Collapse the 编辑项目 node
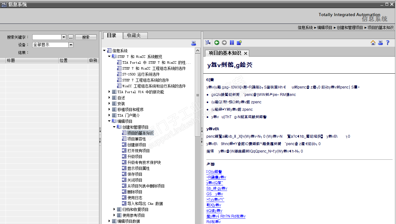Screen dimensions: 396x224 point(109,121)
